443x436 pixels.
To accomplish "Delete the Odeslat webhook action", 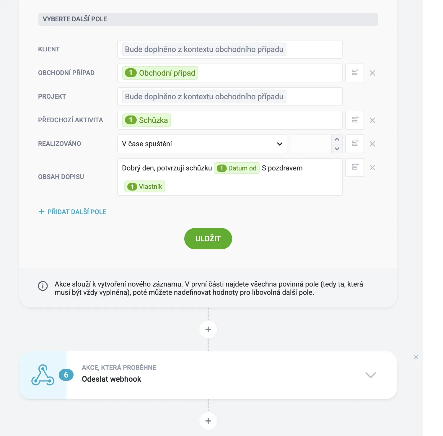I will (416, 357).
